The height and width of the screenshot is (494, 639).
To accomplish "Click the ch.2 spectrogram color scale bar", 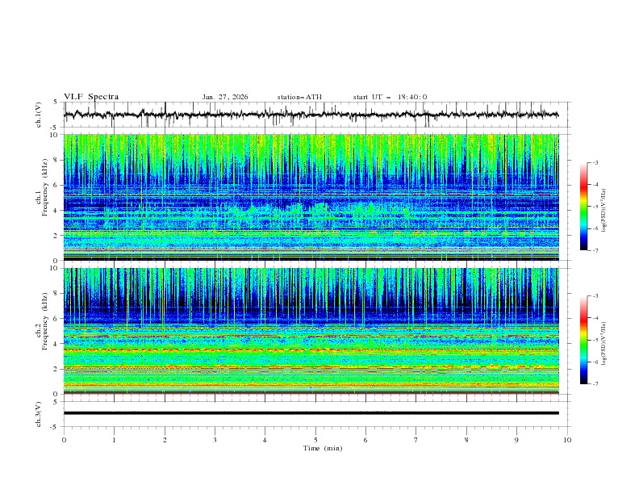I will point(583,340).
